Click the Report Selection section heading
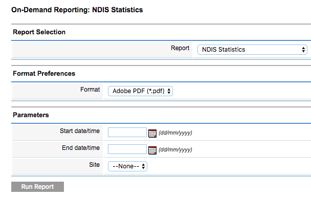Image resolution: width=311 pixels, height=197 pixels. point(39,32)
